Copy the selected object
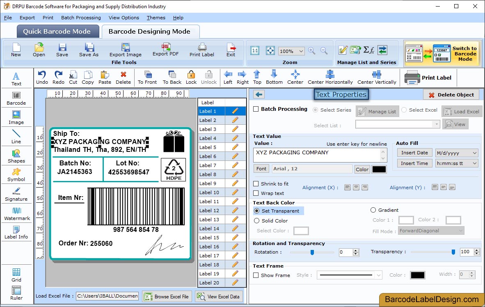Viewport: 485px width, 307px height. (x=87, y=78)
